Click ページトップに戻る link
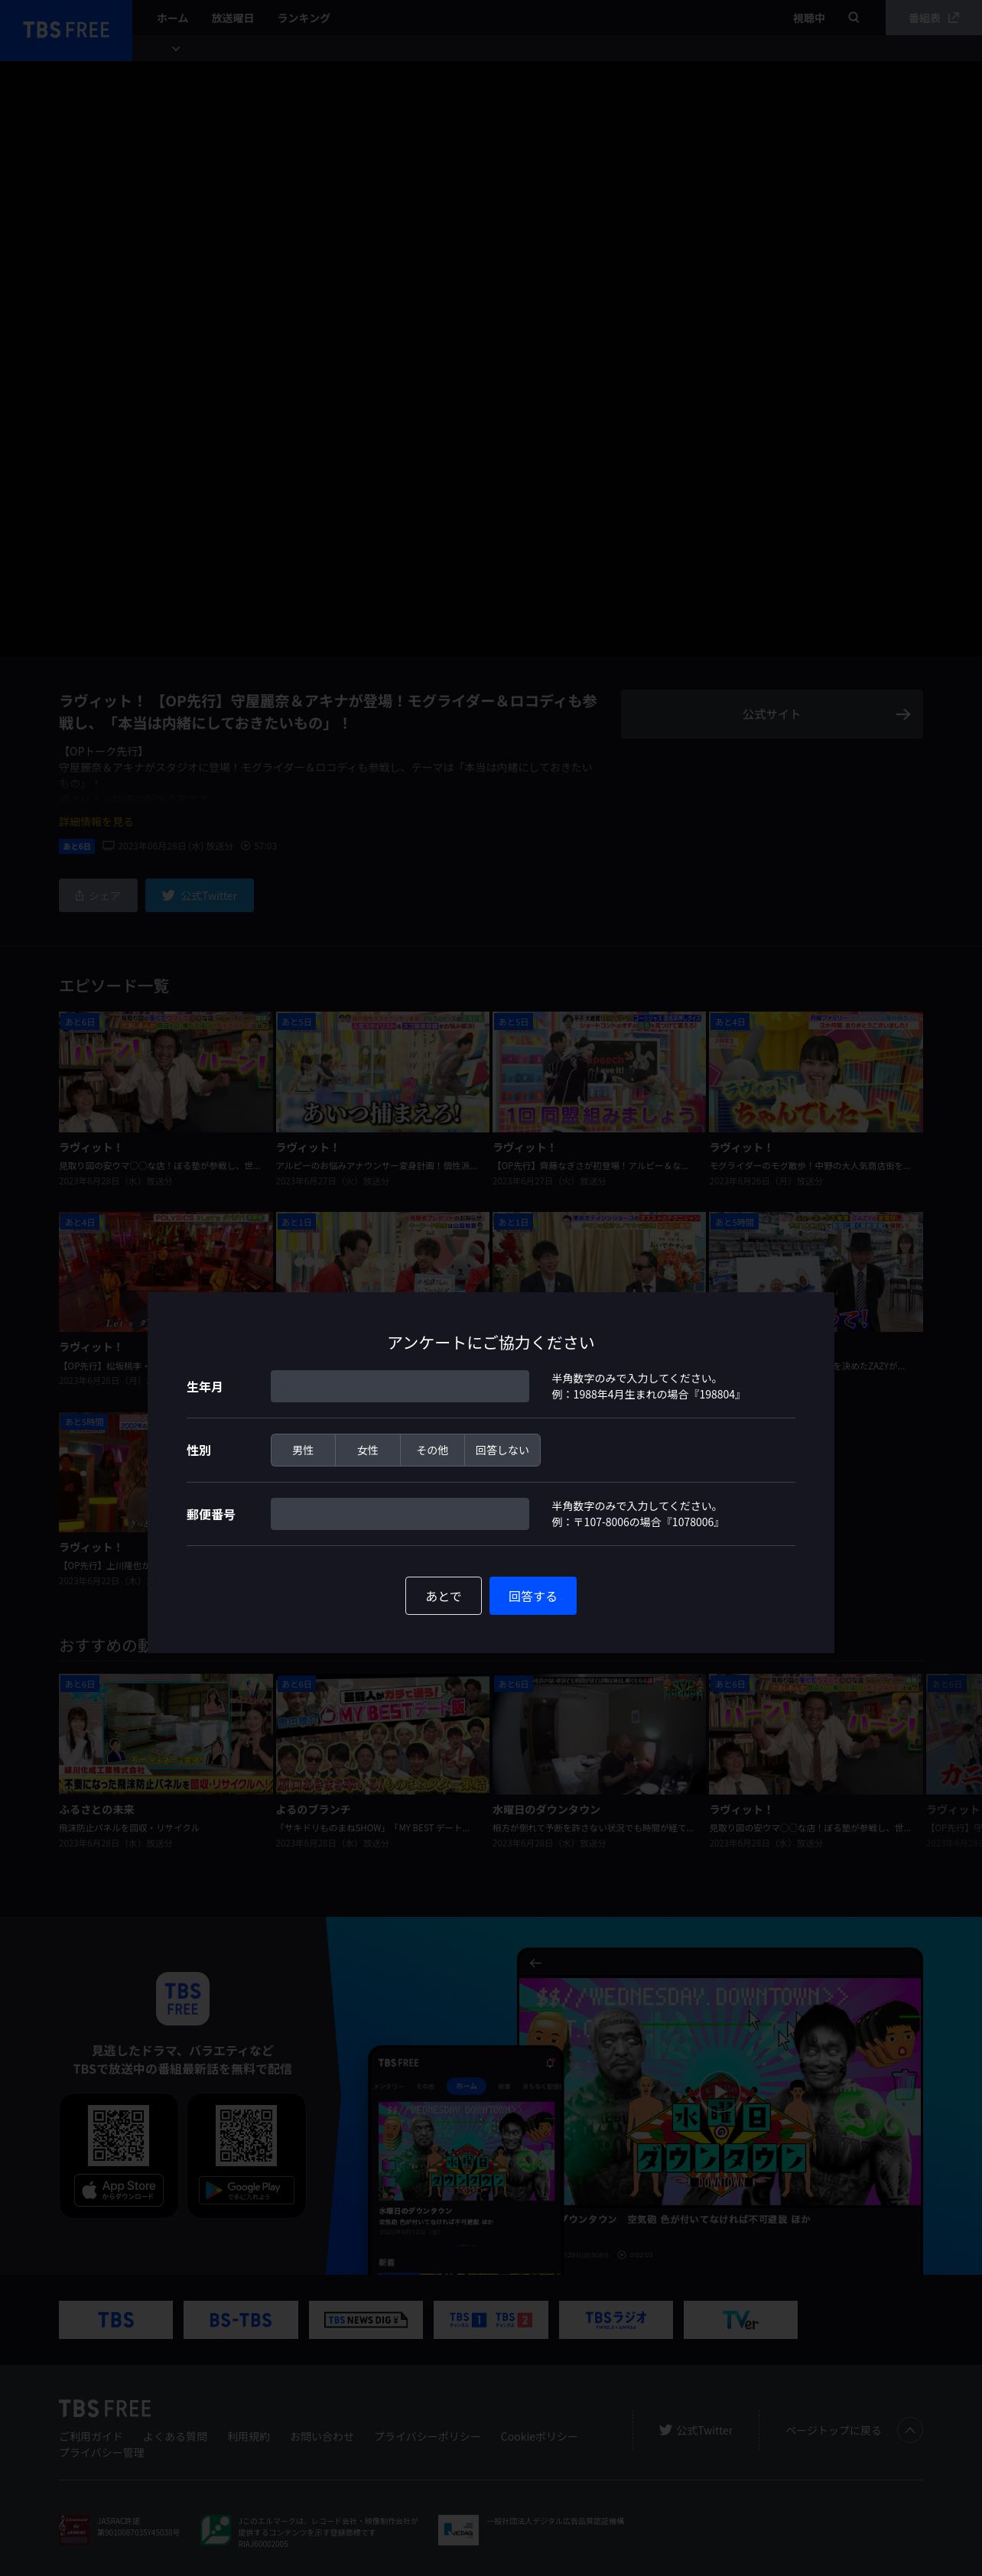 833,2430
